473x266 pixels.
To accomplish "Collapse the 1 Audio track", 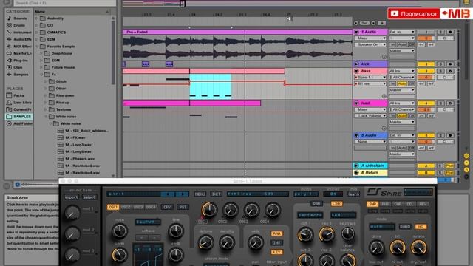I will (356, 32).
